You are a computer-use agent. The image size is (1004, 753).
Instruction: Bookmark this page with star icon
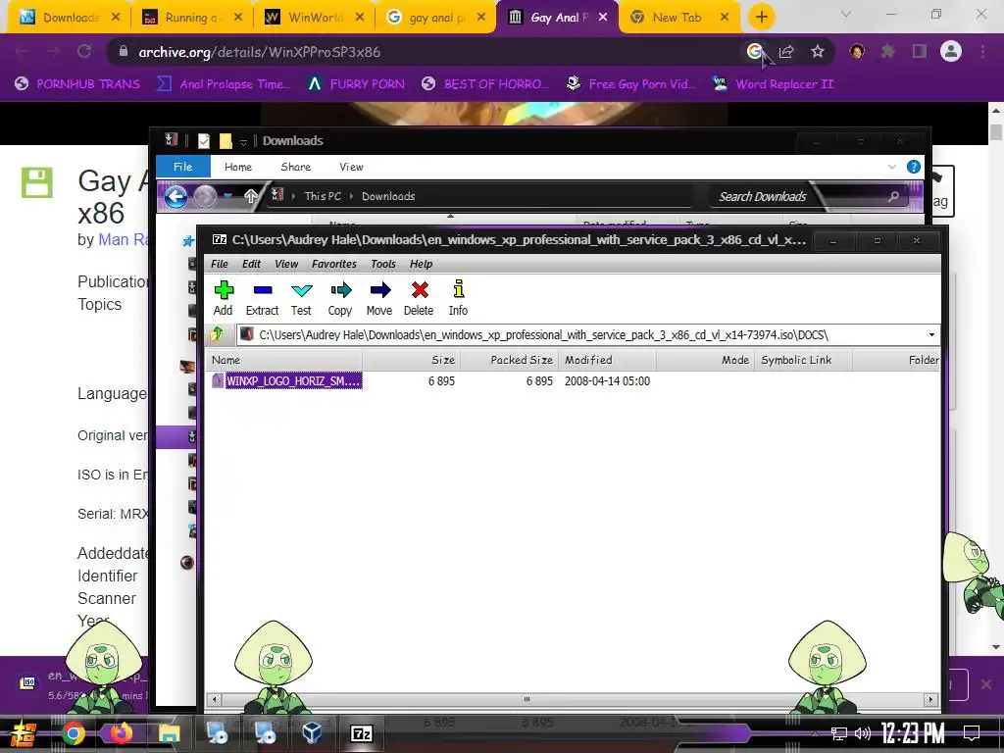(x=818, y=52)
